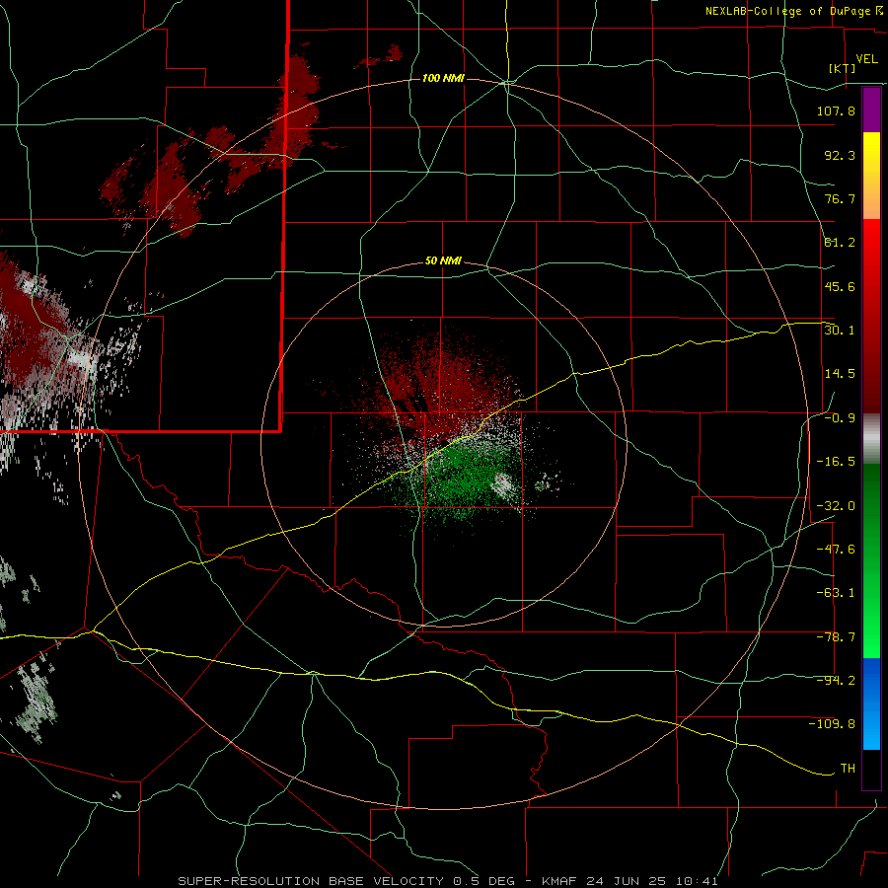Select the 61.2 legend value

tap(840, 243)
